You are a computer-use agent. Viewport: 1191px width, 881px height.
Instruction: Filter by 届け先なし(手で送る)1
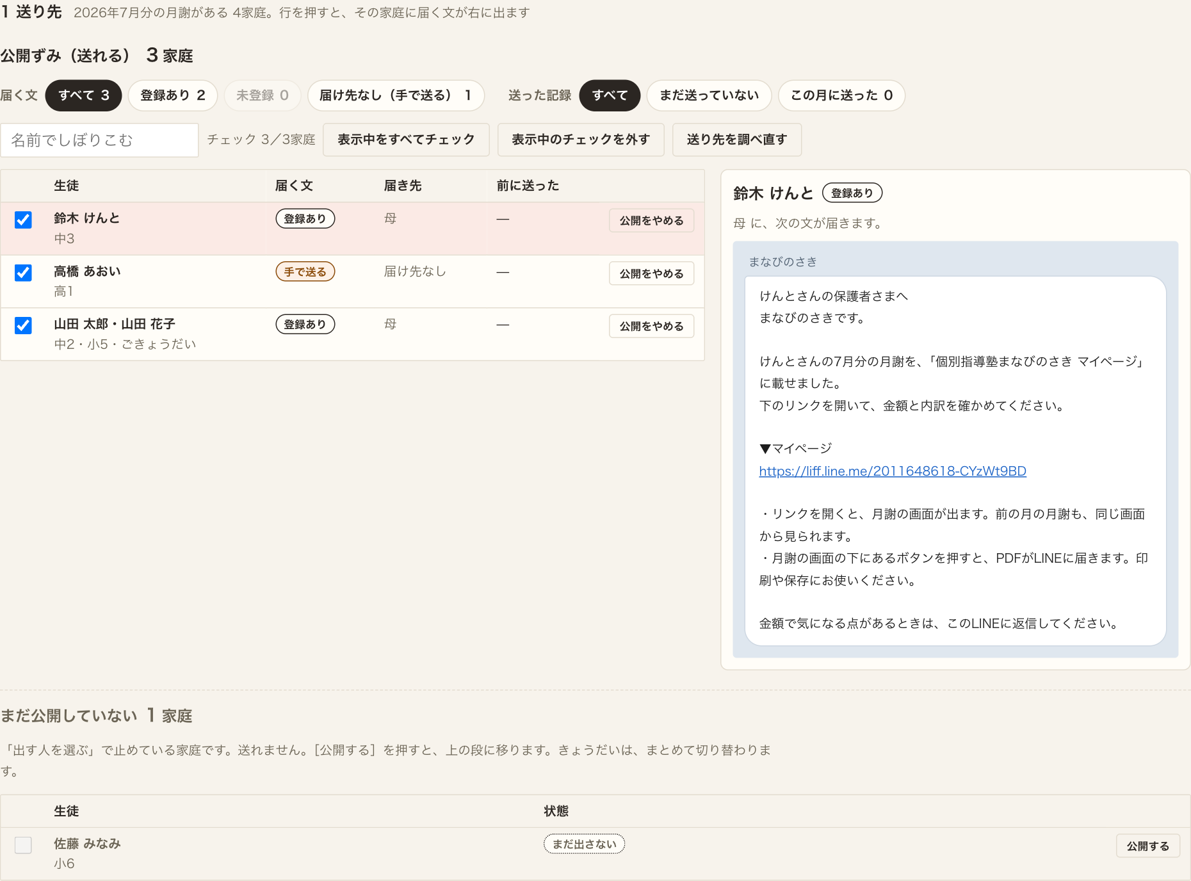tap(396, 95)
